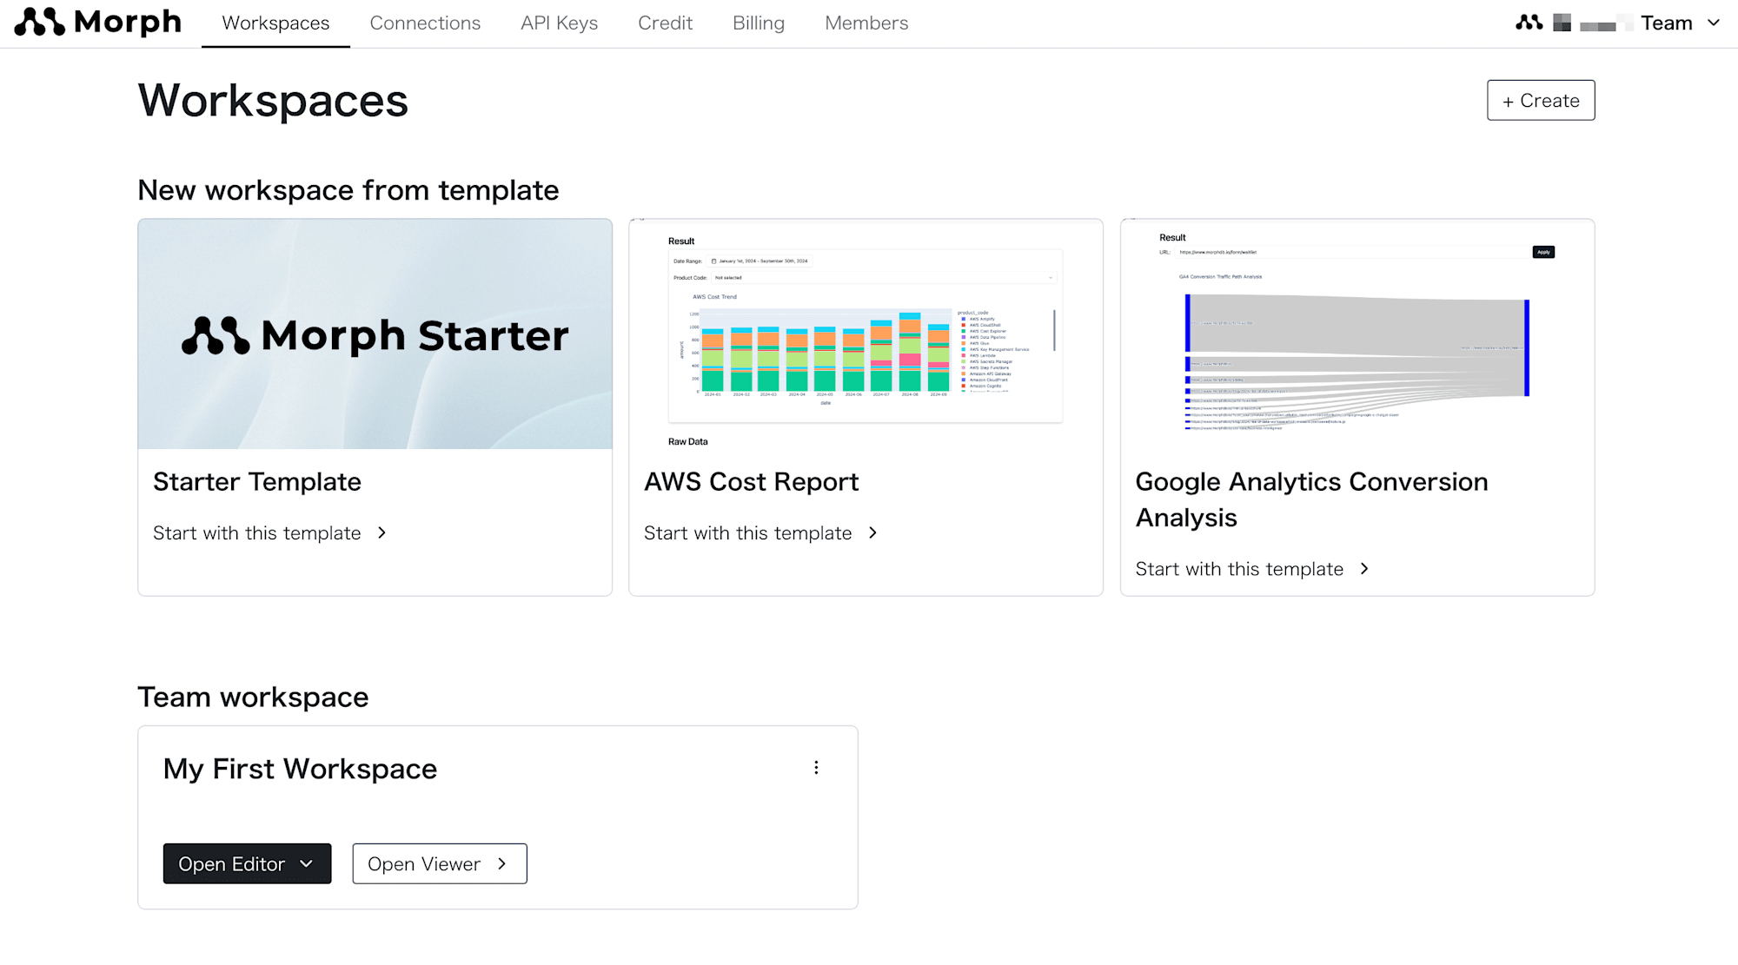Open the AWS Cost Report chart thumbnail

click(866, 334)
